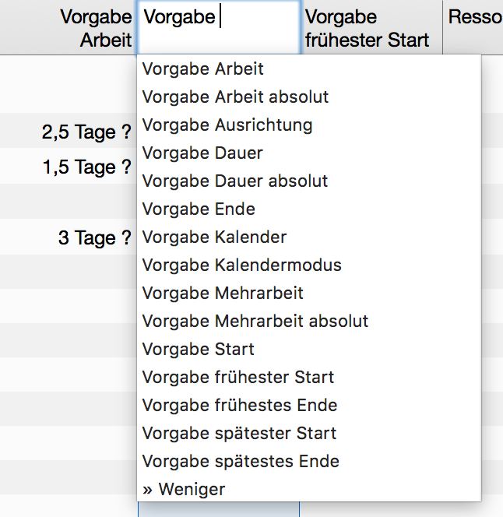Click the 'Vorgabe Arbeit' column header
Viewport: 503px width, 517px height.
coord(96,28)
